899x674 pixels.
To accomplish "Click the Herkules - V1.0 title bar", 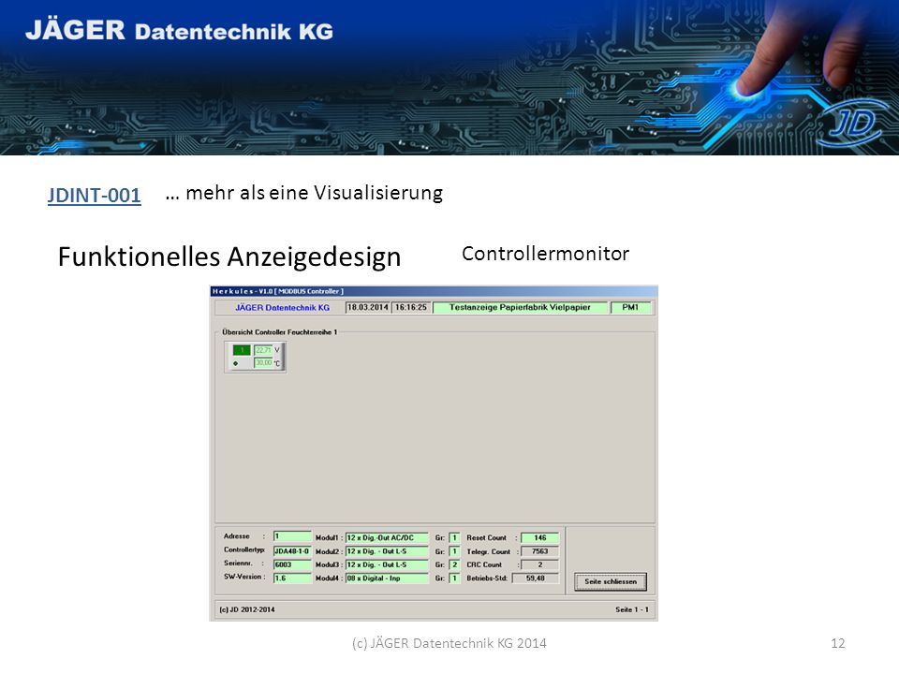I will 434,291.
